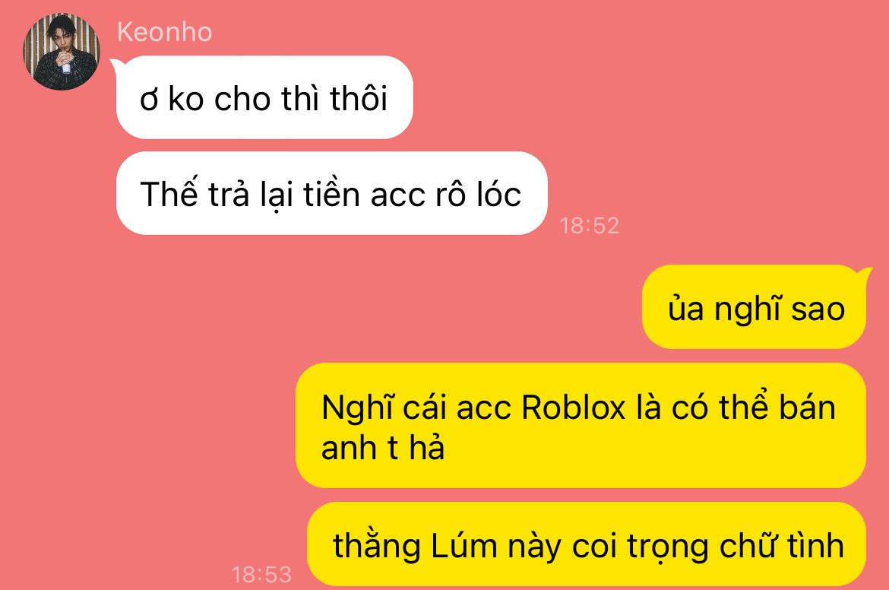Select the message 'ơ ko cho thì thôi'
Viewport: 889px width, 590px height.
pos(264,97)
